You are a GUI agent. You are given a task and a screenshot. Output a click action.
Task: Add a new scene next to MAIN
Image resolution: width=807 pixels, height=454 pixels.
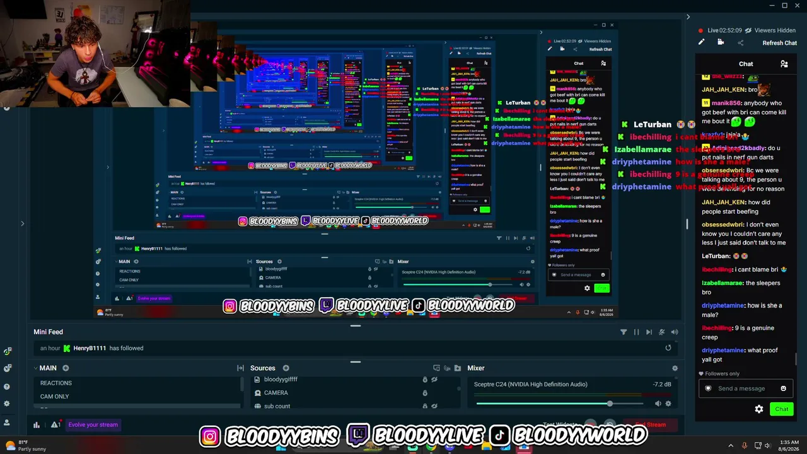66,368
